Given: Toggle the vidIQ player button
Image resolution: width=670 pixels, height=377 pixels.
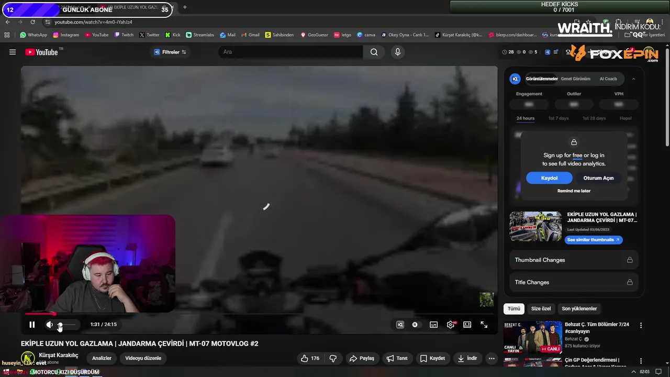Looking at the screenshot, I should point(400,325).
